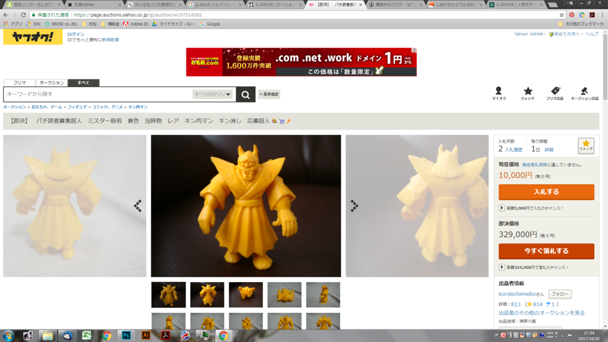Show the previous product image arrow
Screen dimensions: 608x342
138,206
